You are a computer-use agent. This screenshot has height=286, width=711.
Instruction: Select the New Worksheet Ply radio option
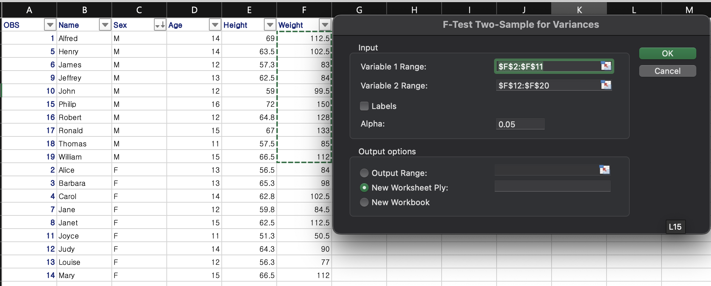[x=364, y=188]
